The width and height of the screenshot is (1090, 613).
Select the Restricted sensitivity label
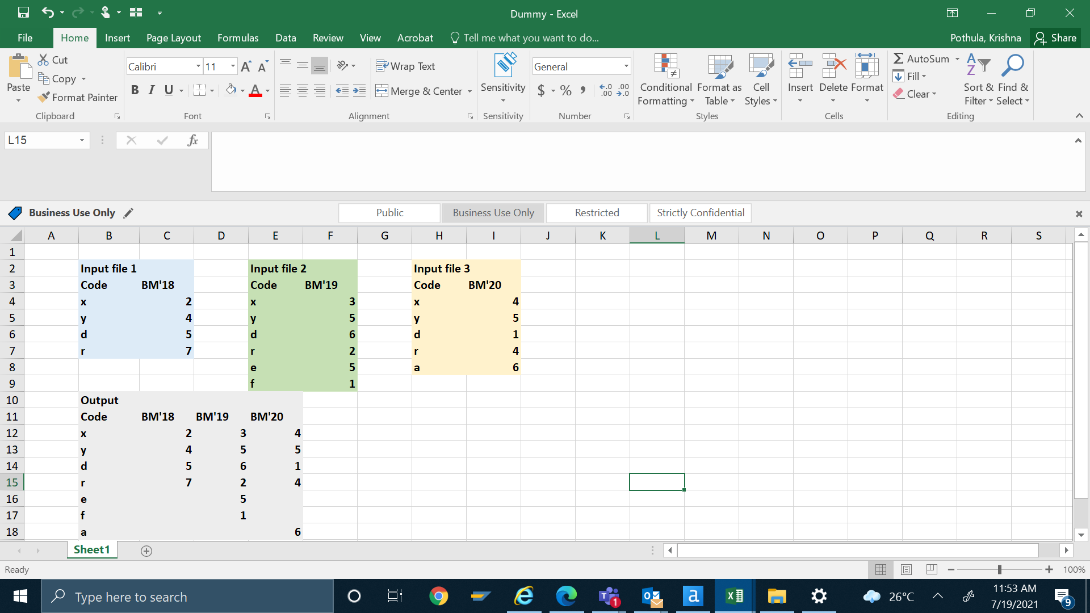pyautogui.click(x=597, y=213)
